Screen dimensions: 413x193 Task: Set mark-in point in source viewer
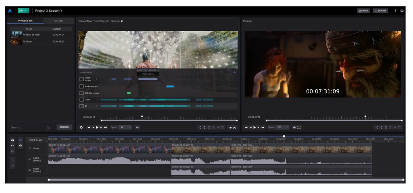pos(200,127)
